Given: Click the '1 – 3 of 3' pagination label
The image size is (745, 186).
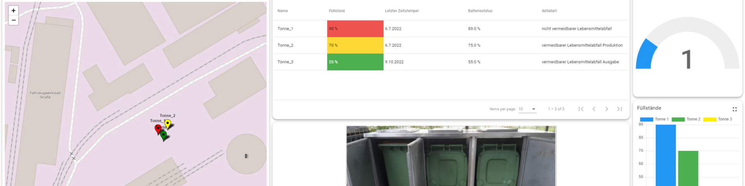Looking at the screenshot, I should (x=556, y=109).
